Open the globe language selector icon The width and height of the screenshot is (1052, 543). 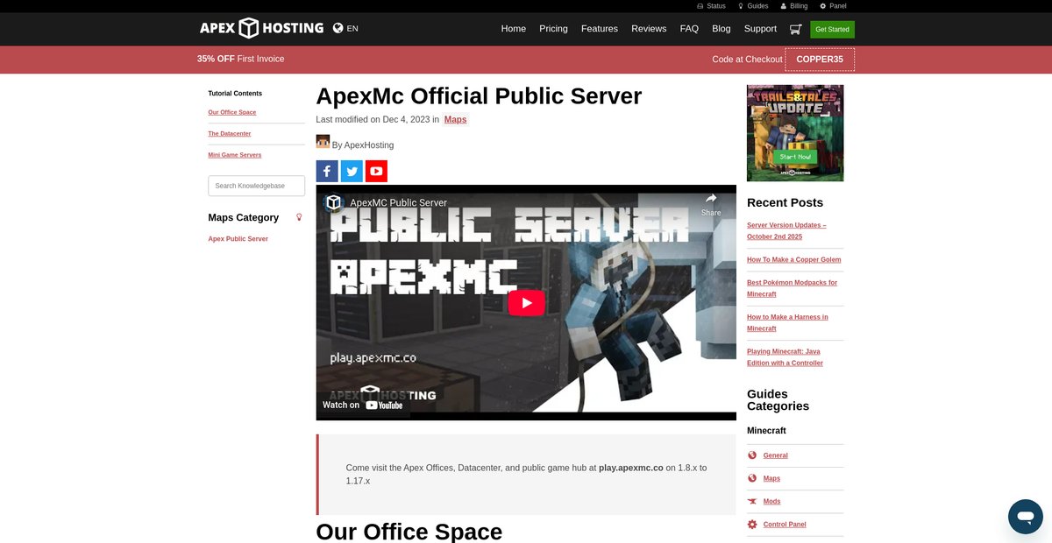pos(338,28)
